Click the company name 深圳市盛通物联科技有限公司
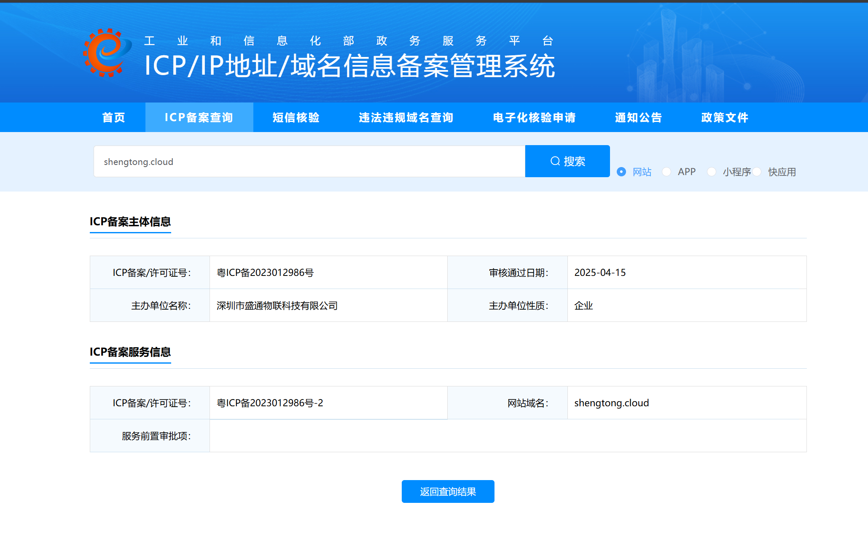The image size is (868, 548). coord(277,305)
